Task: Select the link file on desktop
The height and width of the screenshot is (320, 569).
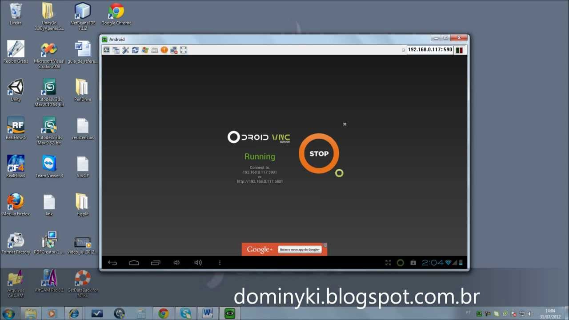Action: tap(49, 205)
